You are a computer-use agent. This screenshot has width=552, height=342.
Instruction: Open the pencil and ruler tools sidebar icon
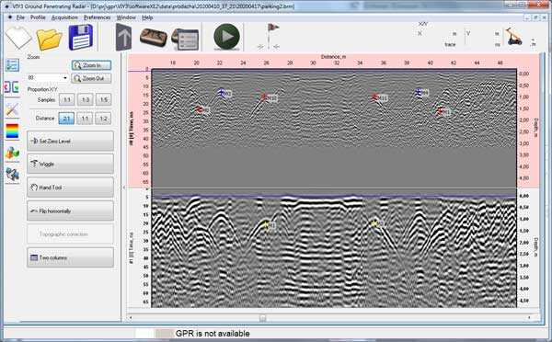click(12, 109)
